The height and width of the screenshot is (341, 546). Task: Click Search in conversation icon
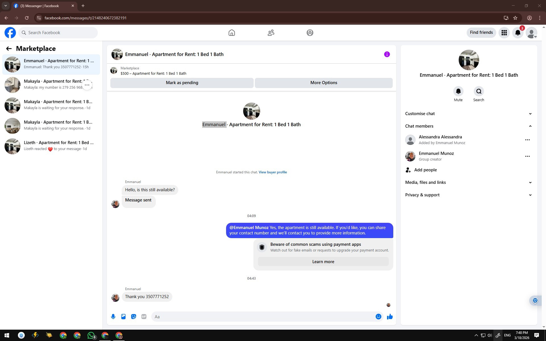coord(479,92)
